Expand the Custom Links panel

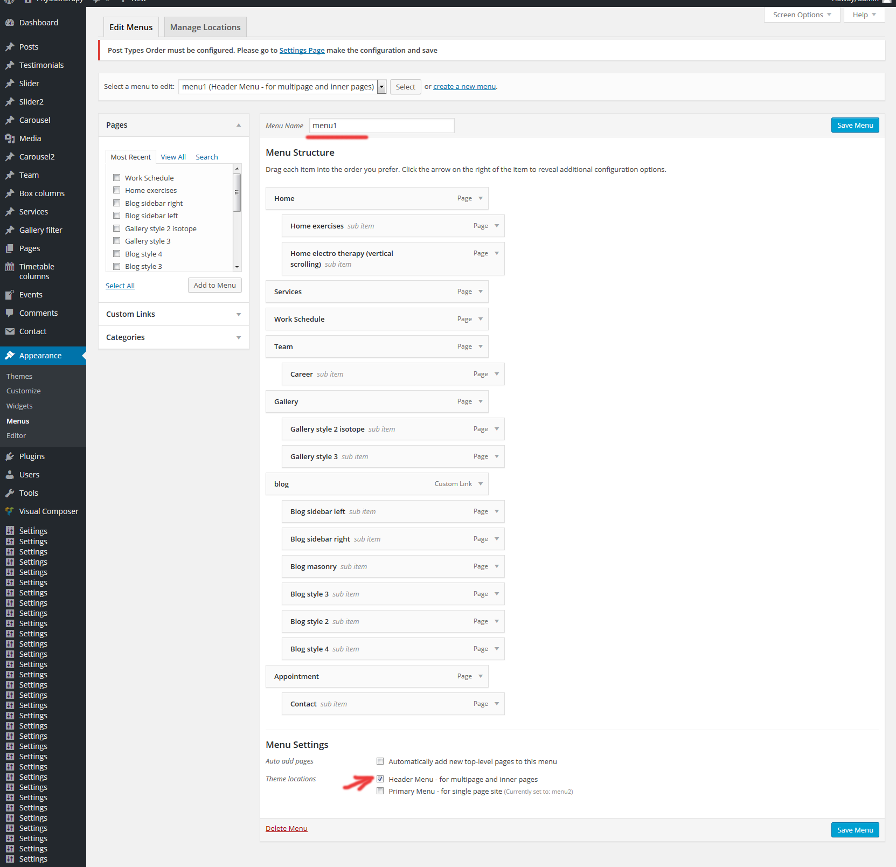(238, 314)
